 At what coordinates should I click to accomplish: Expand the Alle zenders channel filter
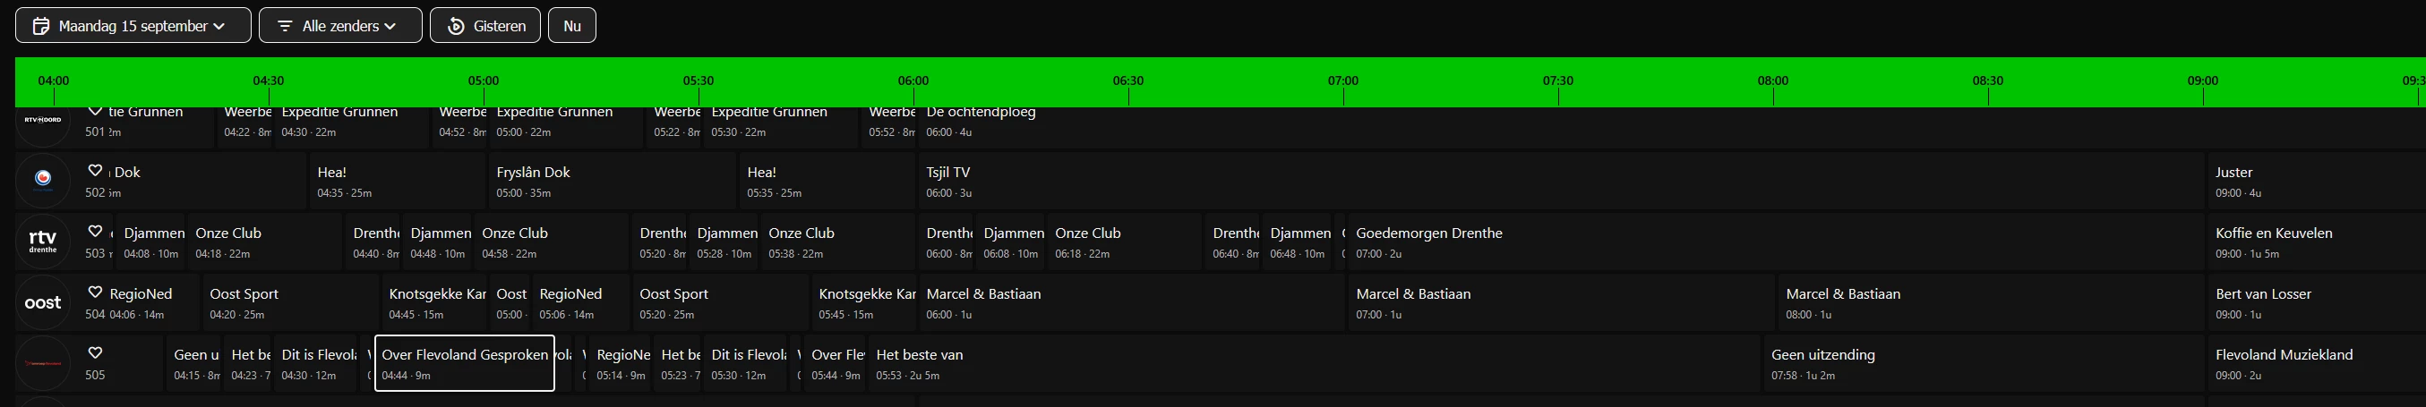[x=340, y=26]
